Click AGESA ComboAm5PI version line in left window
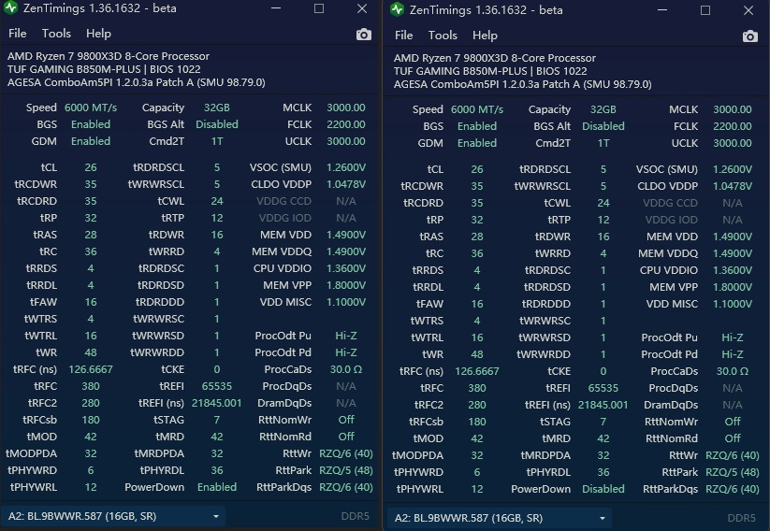Screen dimensions: 770x531 point(137,82)
